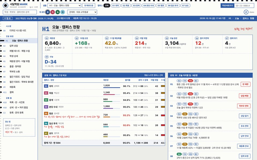
Task: Click the 학생 바로가기 button
Action: pos(227,6)
